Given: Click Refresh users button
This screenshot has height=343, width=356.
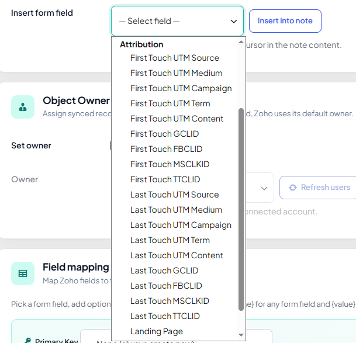Looking at the screenshot, I should (x=317, y=187).
